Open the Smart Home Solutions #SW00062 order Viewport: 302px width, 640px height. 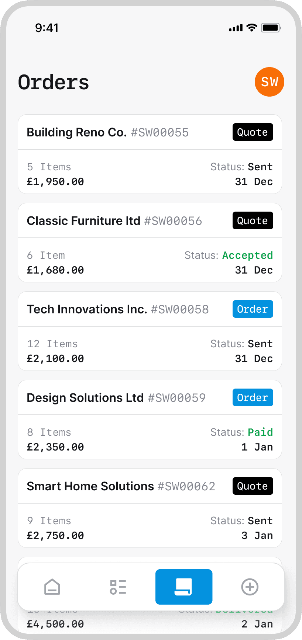coord(150,508)
